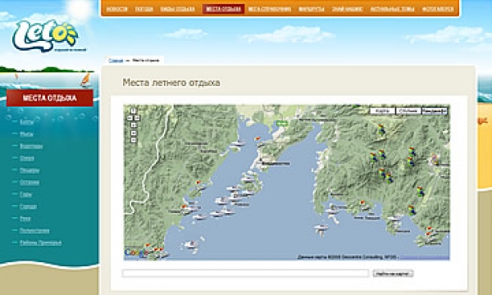Pan the map left with arrow control
This screenshot has height=295, width=492.
click(x=130, y=118)
